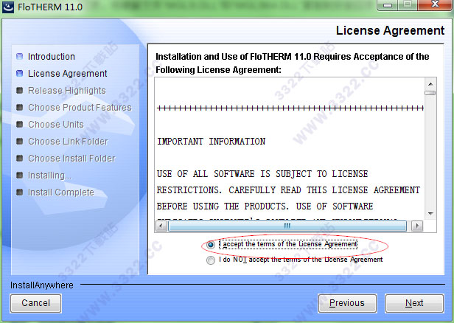This screenshot has height=323, width=454.
Task: Click the 'InstallAnywhere' label
Action: point(42,285)
